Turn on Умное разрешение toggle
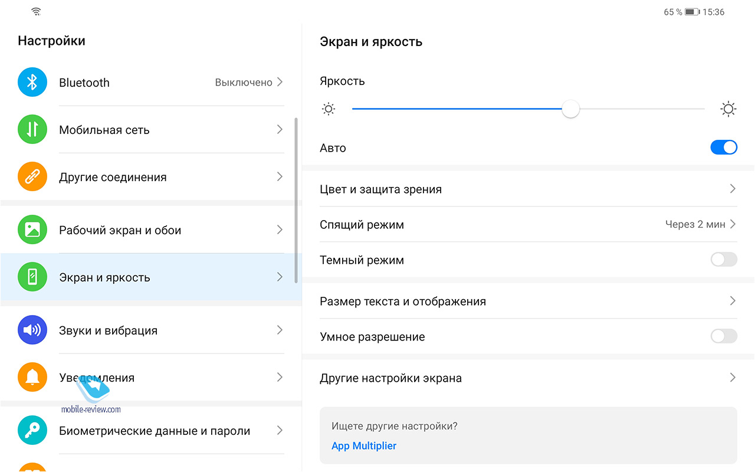 [724, 336]
